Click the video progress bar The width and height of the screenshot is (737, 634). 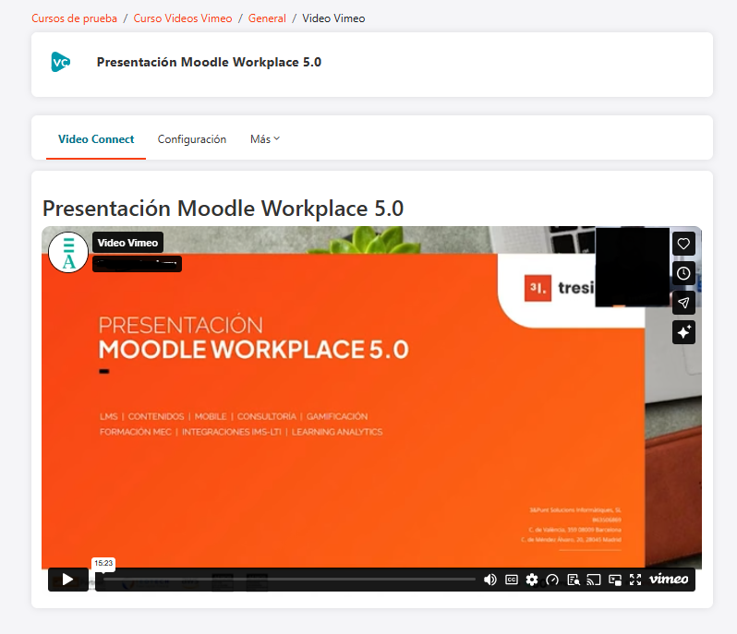289,580
